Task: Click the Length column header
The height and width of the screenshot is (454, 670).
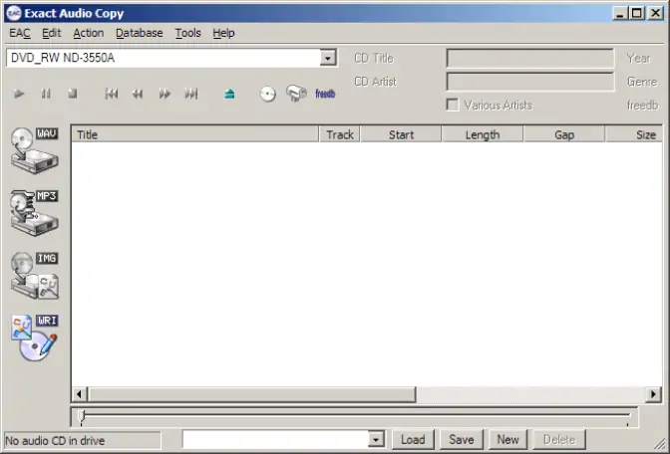Action: 483,134
